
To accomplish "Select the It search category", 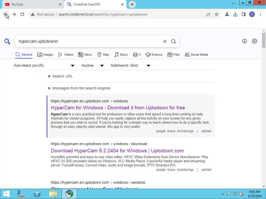I will [137, 55].
